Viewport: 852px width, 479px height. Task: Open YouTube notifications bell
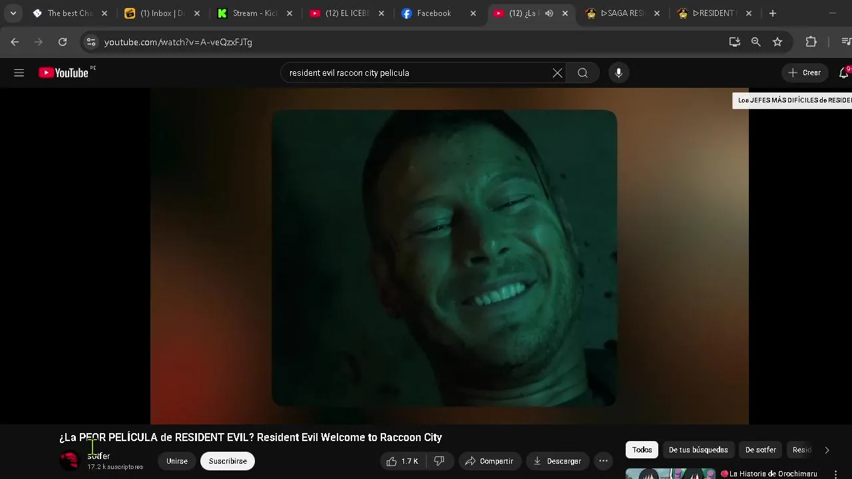[844, 73]
